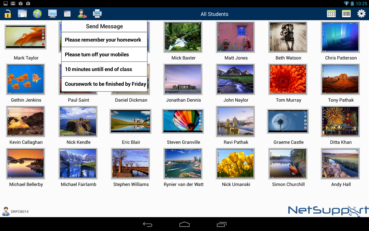The image size is (369, 231).
Task: Click the monitor screen icon
Action: pyautogui.click(x=52, y=14)
